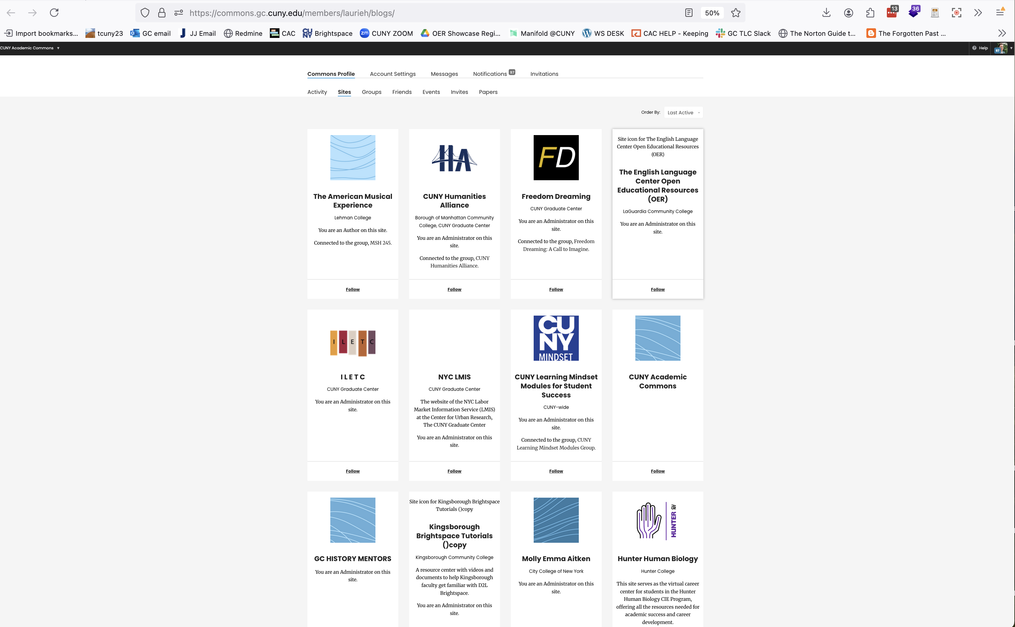
Task: Go to the Papers sub-tab
Action: pyautogui.click(x=488, y=92)
